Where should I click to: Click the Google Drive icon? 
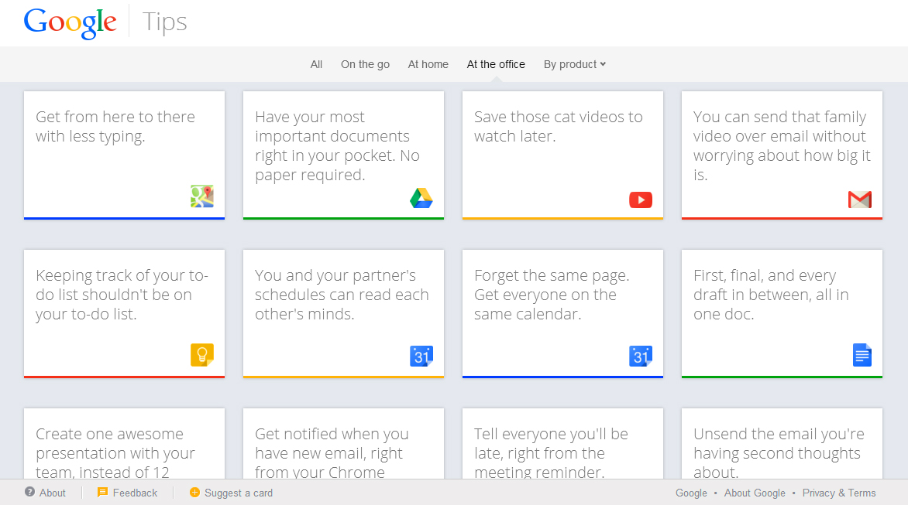coord(421,198)
